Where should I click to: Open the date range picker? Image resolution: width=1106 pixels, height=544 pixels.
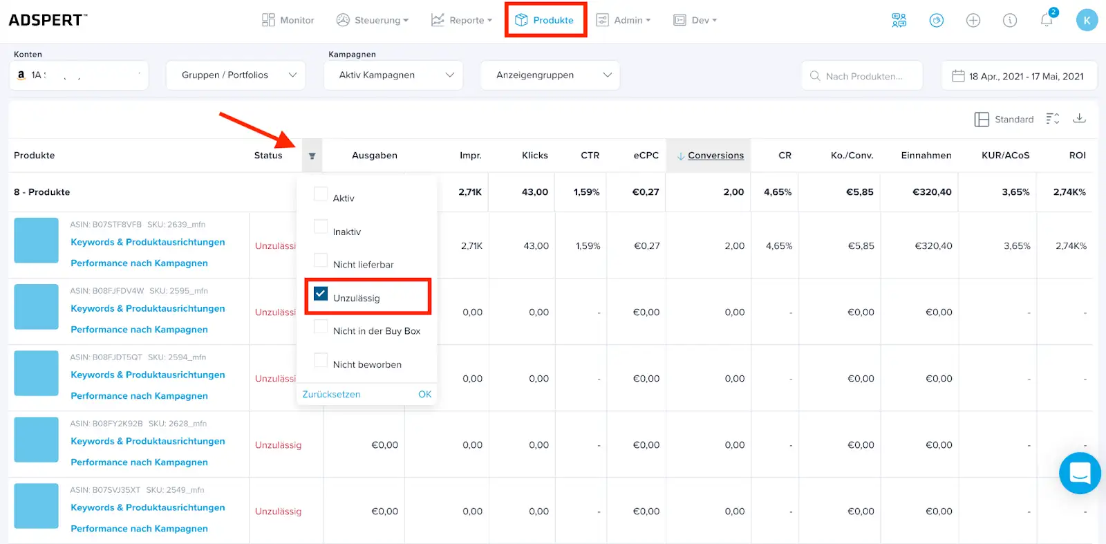[1018, 76]
